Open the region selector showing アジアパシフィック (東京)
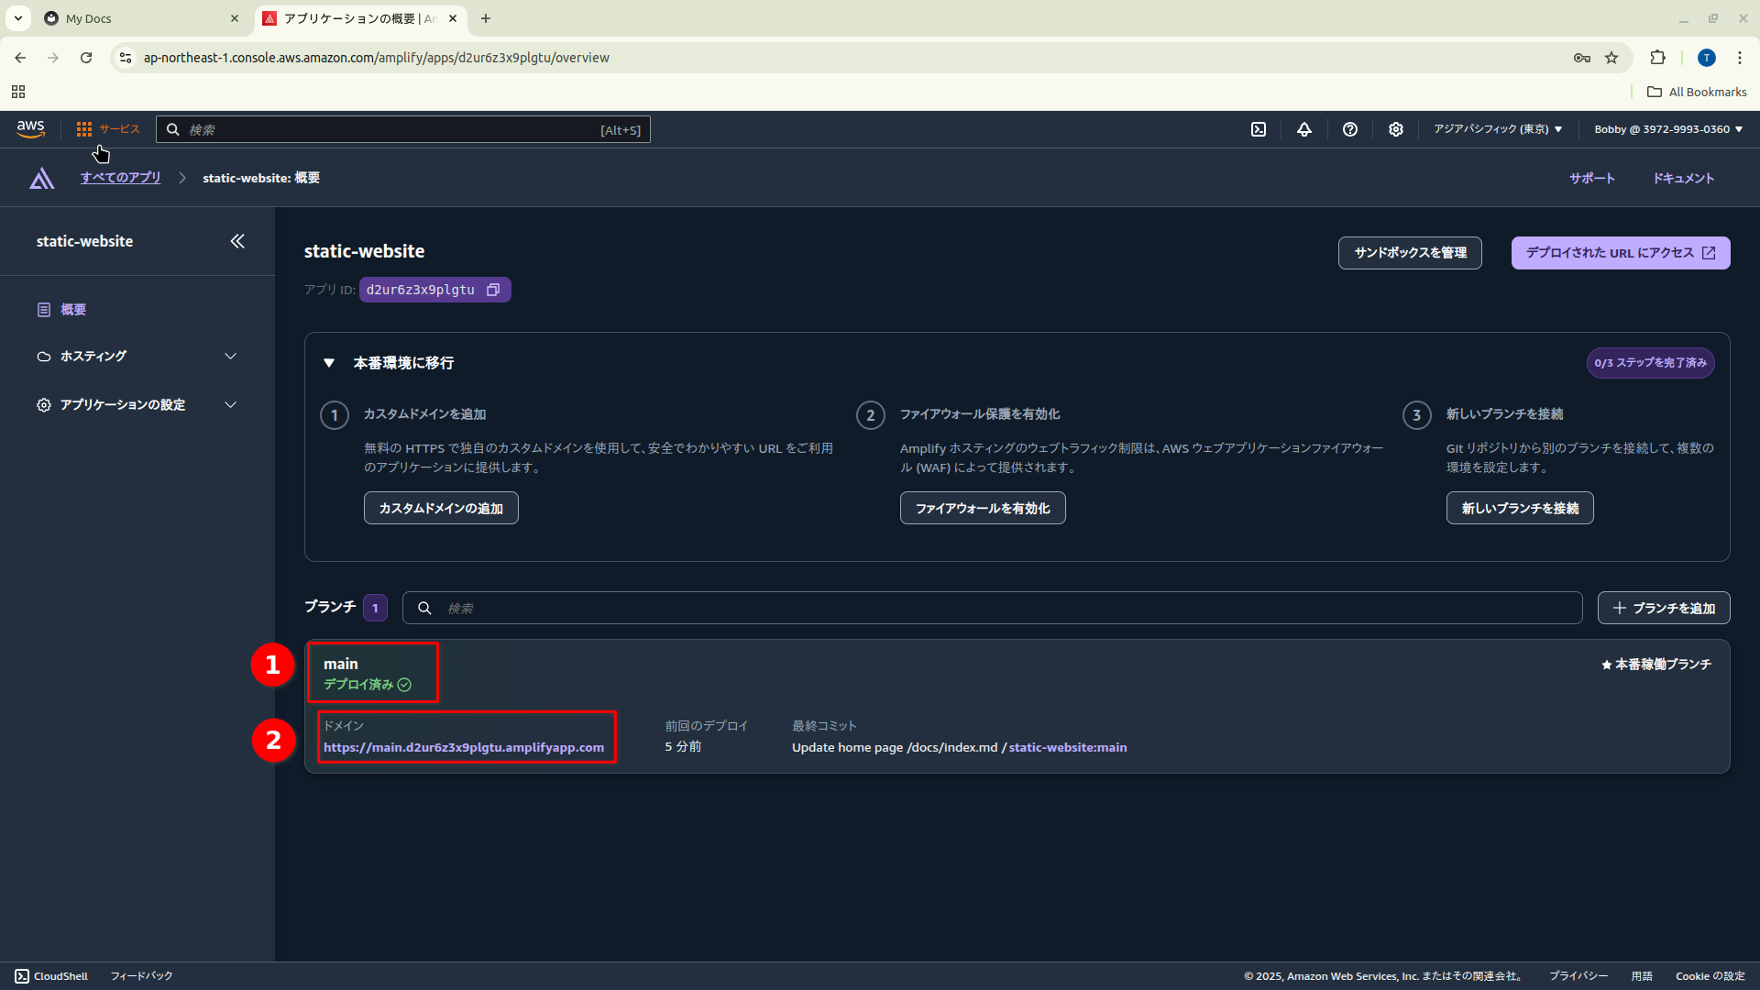1760x990 pixels. [x=1497, y=129]
